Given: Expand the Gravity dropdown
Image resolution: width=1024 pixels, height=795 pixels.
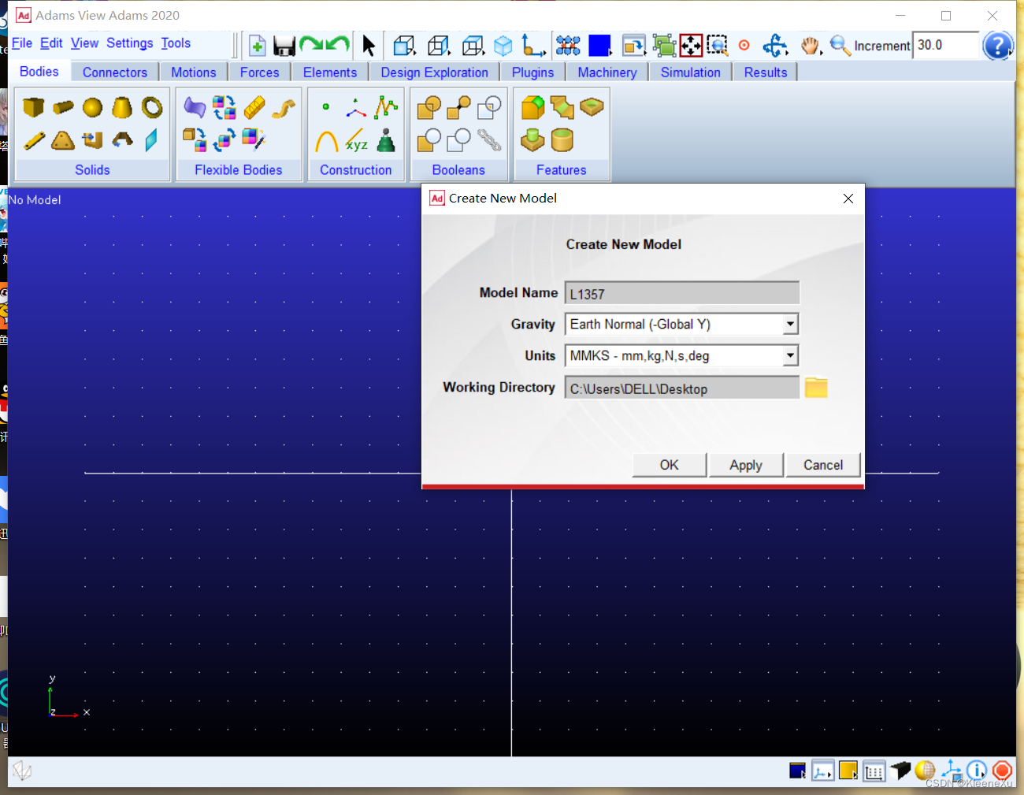Looking at the screenshot, I should pos(790,325).
